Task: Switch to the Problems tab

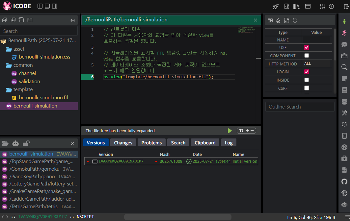Action: 151,143
